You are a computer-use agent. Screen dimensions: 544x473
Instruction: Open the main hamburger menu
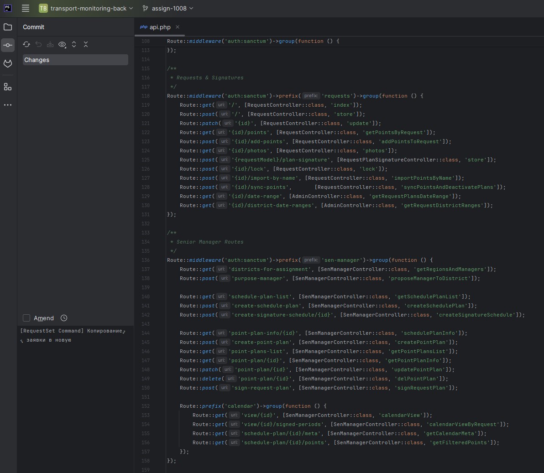click(x=26, y=8)
